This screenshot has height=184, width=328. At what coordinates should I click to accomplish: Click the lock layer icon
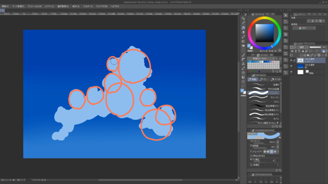(x=303, y=51)
